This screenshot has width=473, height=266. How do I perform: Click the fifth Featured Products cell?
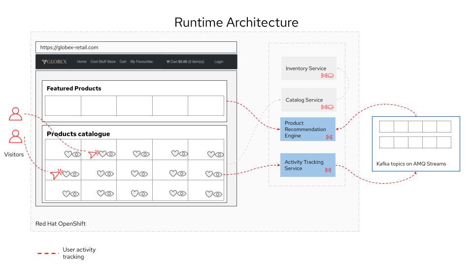coord(206,105)
